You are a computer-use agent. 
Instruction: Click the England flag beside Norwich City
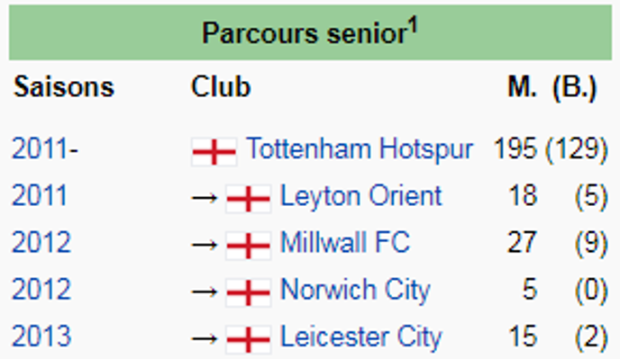pos(249,292)
